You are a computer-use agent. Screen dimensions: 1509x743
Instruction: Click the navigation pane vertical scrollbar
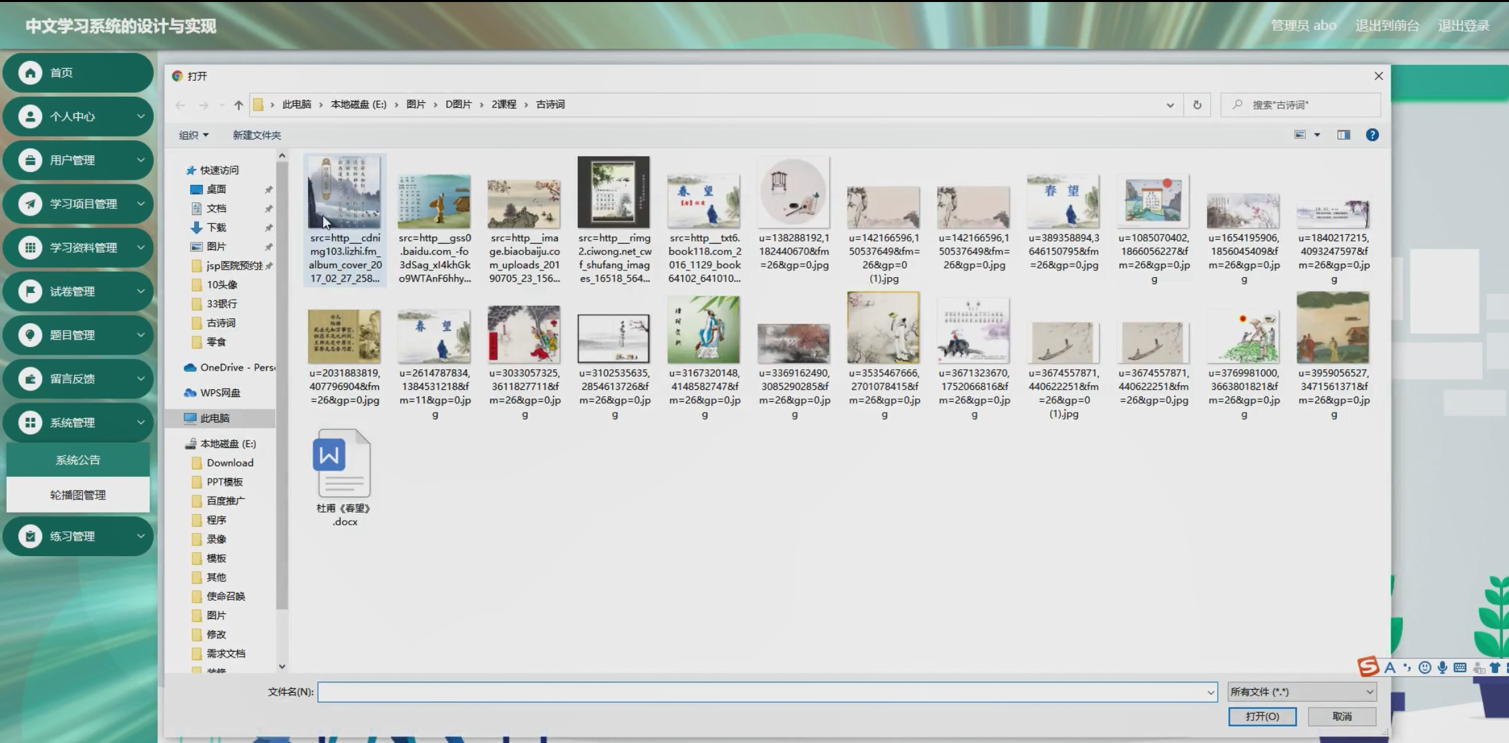click(x=282, y=387)
